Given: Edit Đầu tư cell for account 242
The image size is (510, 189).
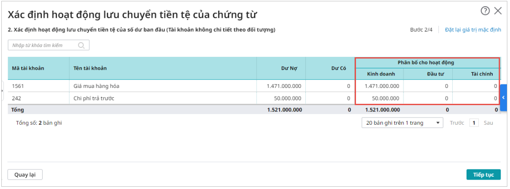Looking at the screenshot, I should (428, 98).
